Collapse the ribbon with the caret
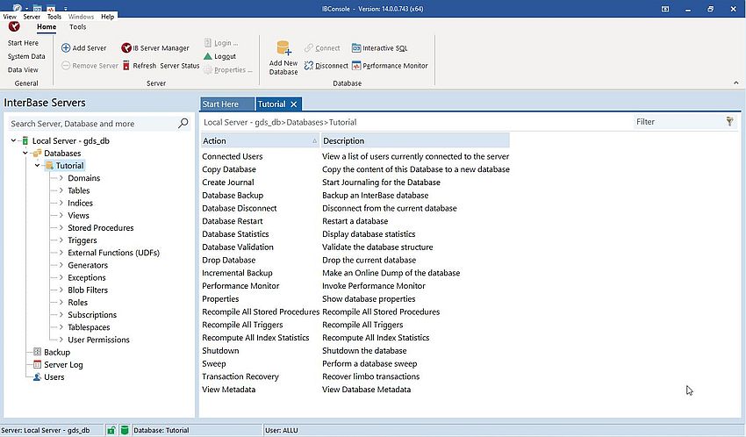 tap(736, 82)
